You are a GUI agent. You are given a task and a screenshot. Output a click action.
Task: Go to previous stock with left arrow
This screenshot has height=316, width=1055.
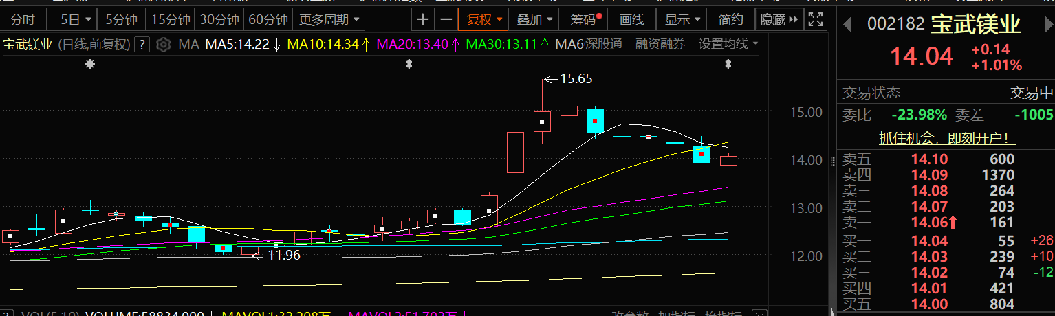click(848, 25)
